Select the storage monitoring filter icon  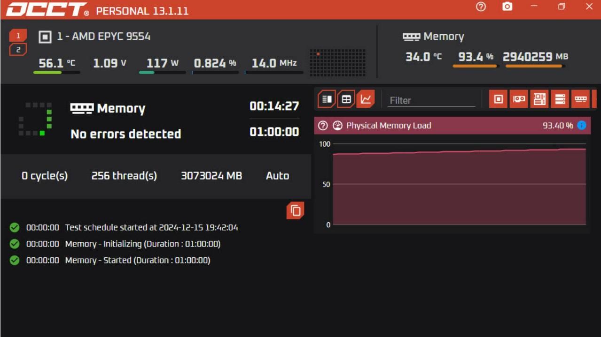[x=560, y=99]
